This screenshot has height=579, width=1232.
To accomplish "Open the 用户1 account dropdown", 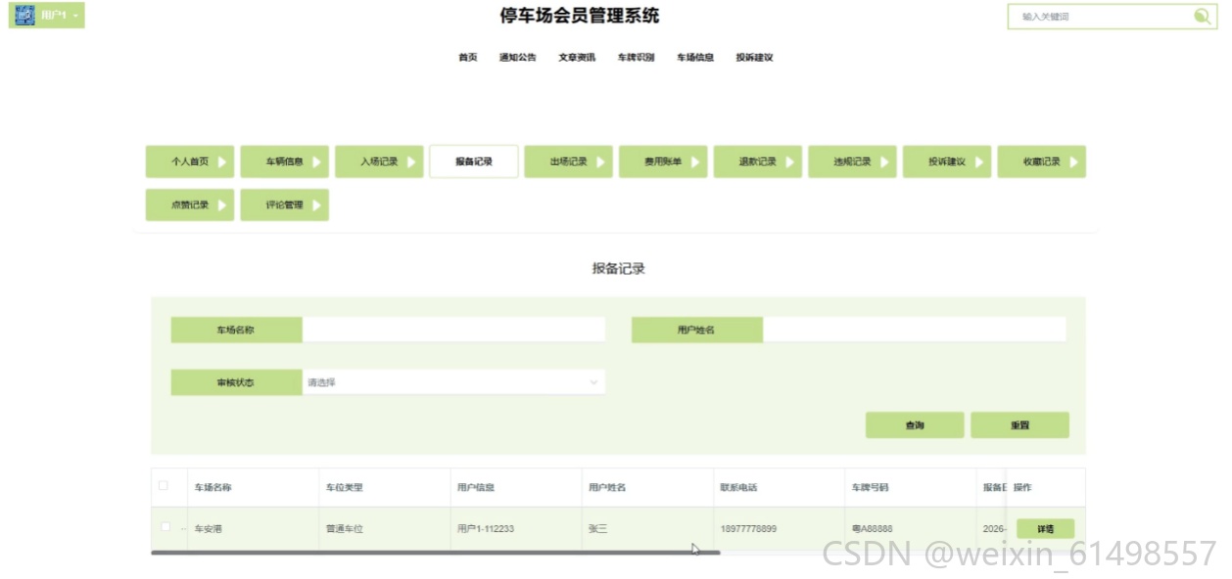I will (47, 16).
